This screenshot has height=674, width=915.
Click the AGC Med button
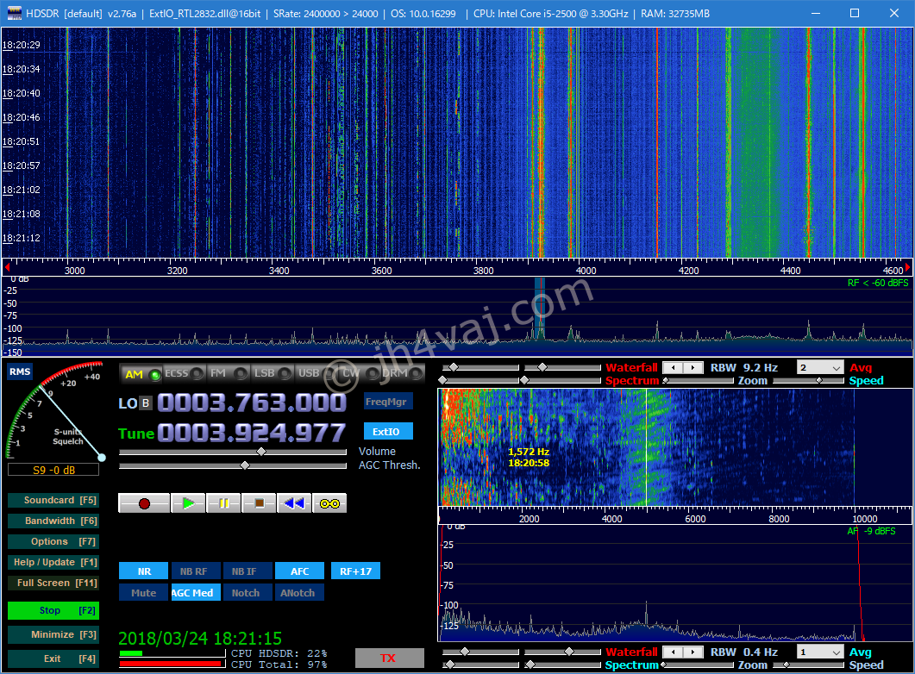(196, 592)
